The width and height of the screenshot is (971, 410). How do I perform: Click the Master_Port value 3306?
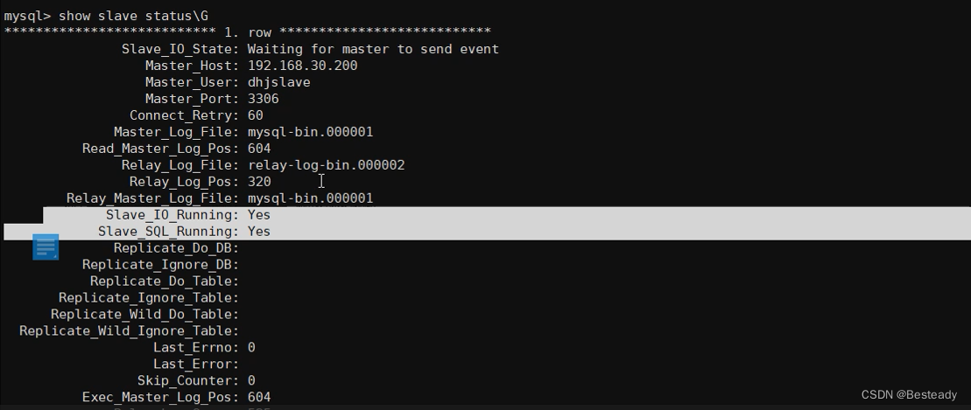(263, 99)
